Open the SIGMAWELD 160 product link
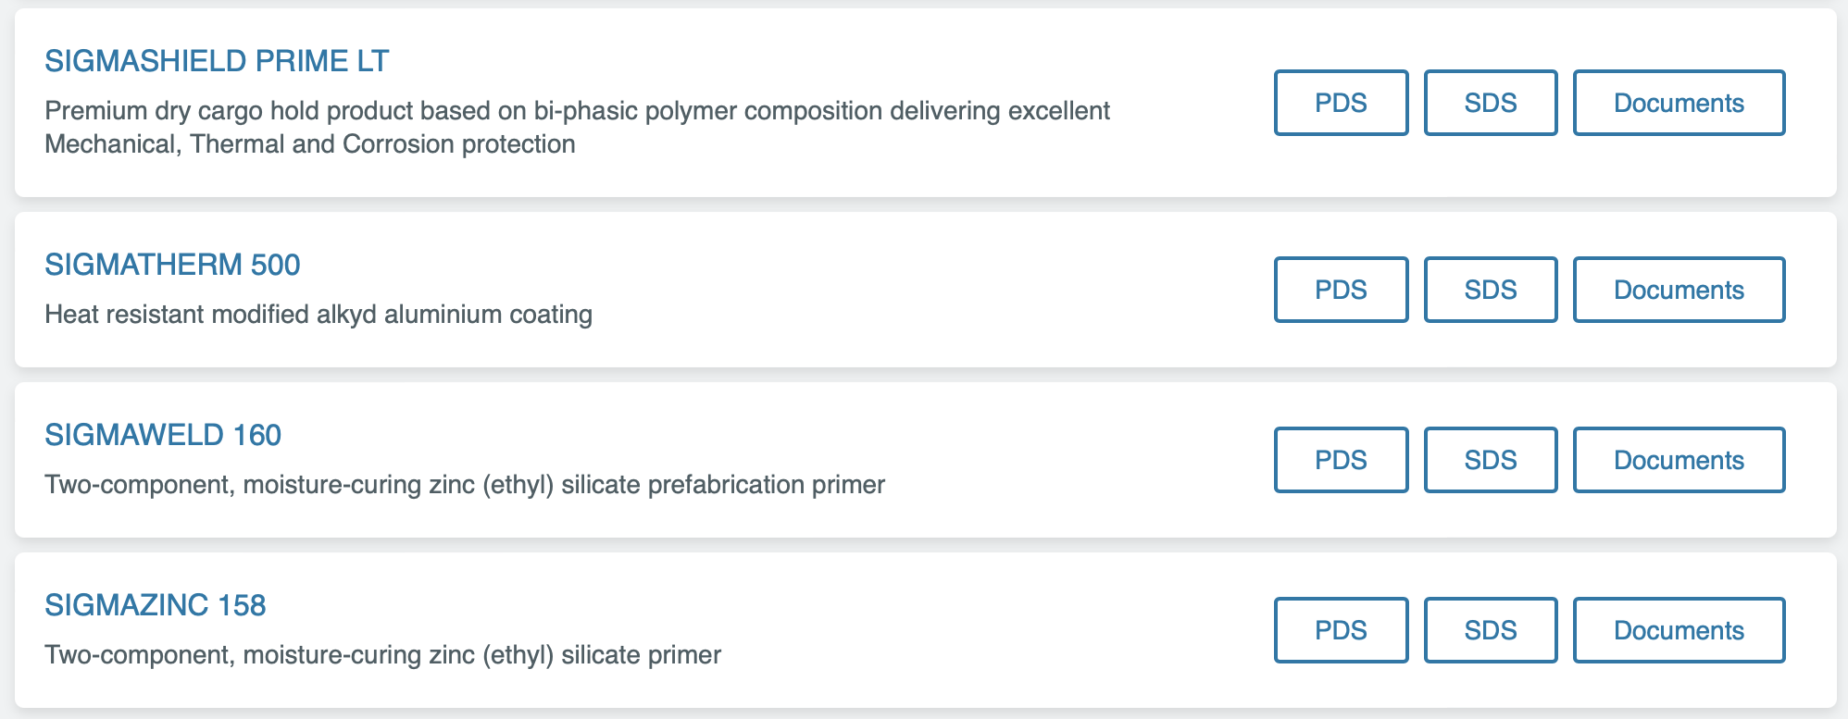This screenshot has height=719, width=1848. (163, 435)
